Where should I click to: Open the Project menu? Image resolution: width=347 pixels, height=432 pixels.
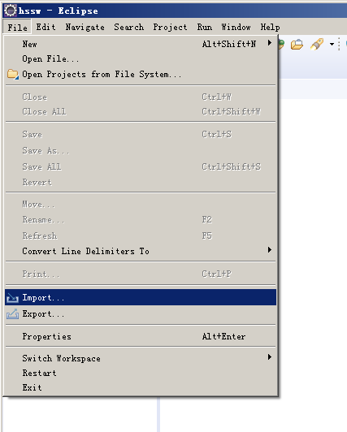tap(170, 27)
